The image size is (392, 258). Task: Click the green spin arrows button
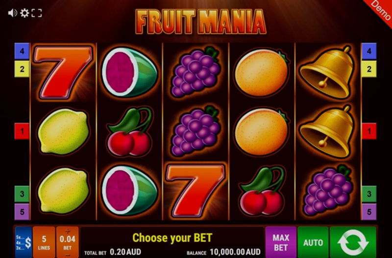(353, 242)
